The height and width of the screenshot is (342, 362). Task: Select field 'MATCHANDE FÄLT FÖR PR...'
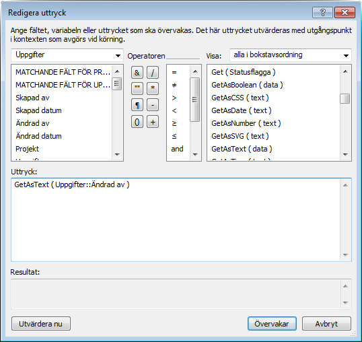pyautogui.click(x=62, y=72)
